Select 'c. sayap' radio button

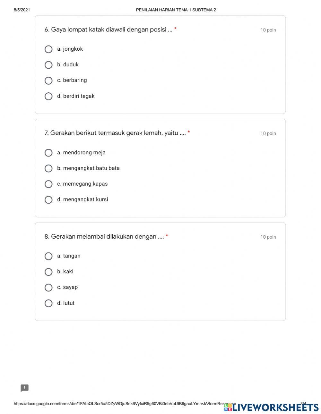coord(48,288)
